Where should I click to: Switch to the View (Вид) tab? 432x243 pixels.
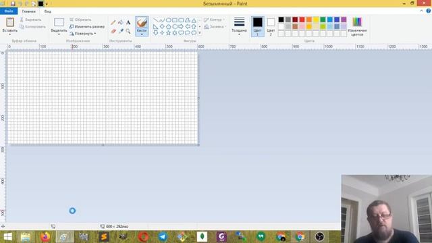tap(48, 11)
